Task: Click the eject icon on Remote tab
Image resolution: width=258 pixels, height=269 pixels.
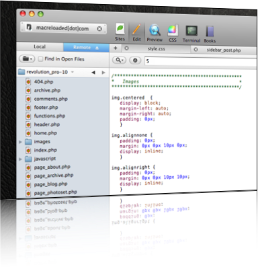Action: (97, 48)
